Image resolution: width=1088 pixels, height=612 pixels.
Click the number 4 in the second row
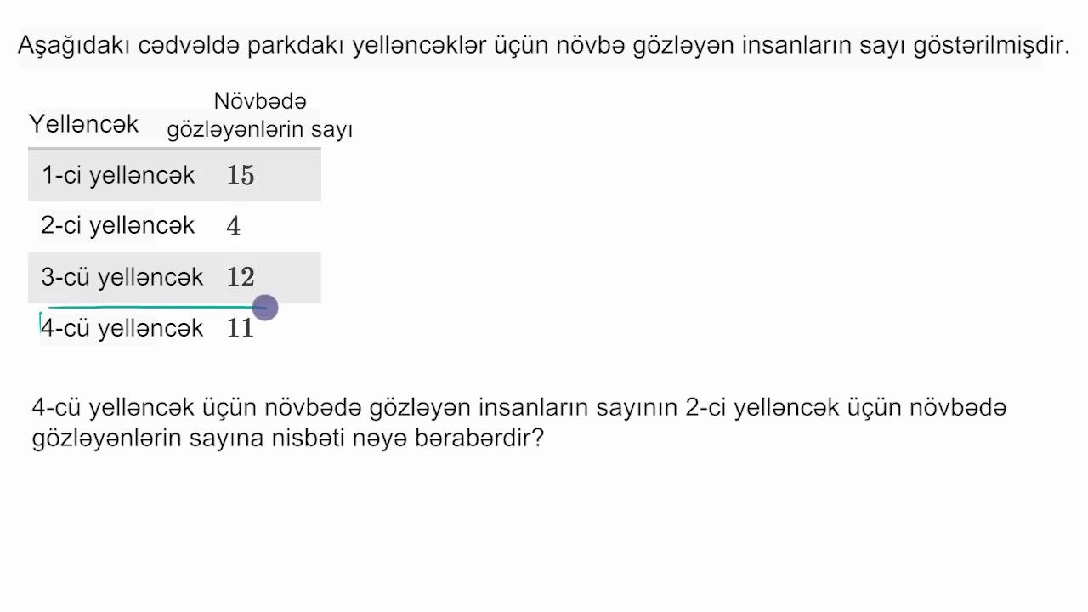coord(234,226)
